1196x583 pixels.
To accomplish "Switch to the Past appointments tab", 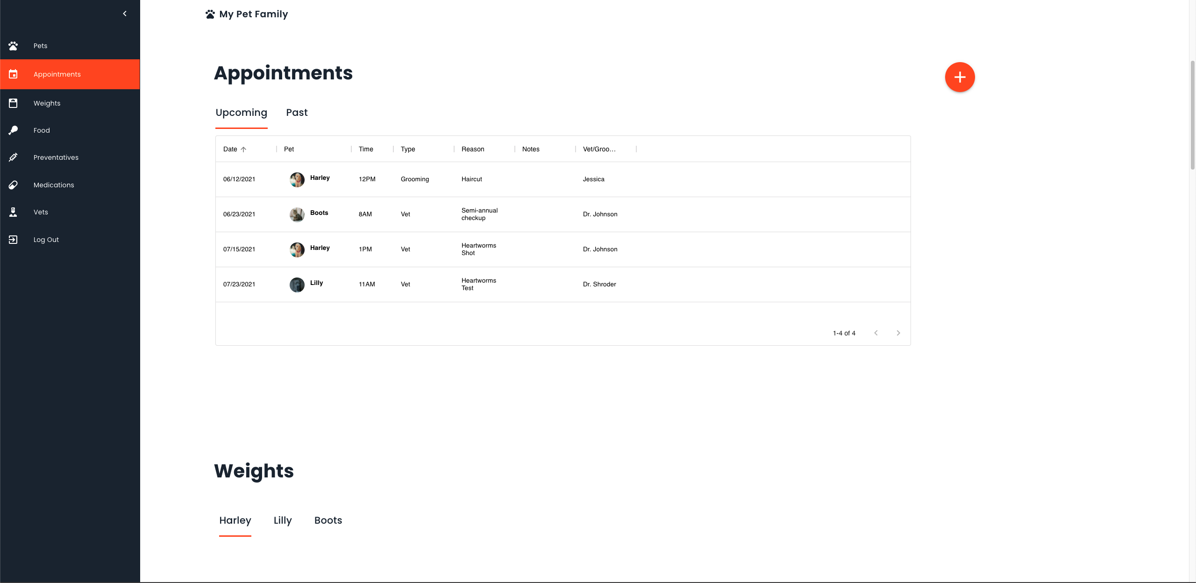I will (297, 113).
